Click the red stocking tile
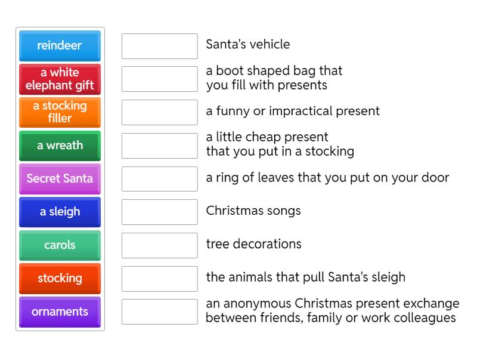Viewport: 477px width, 358px height. coord(60,279)
